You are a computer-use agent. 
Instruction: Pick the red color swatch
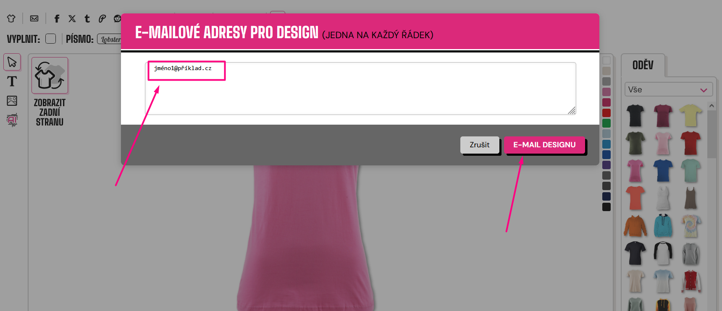click(606, 113)
